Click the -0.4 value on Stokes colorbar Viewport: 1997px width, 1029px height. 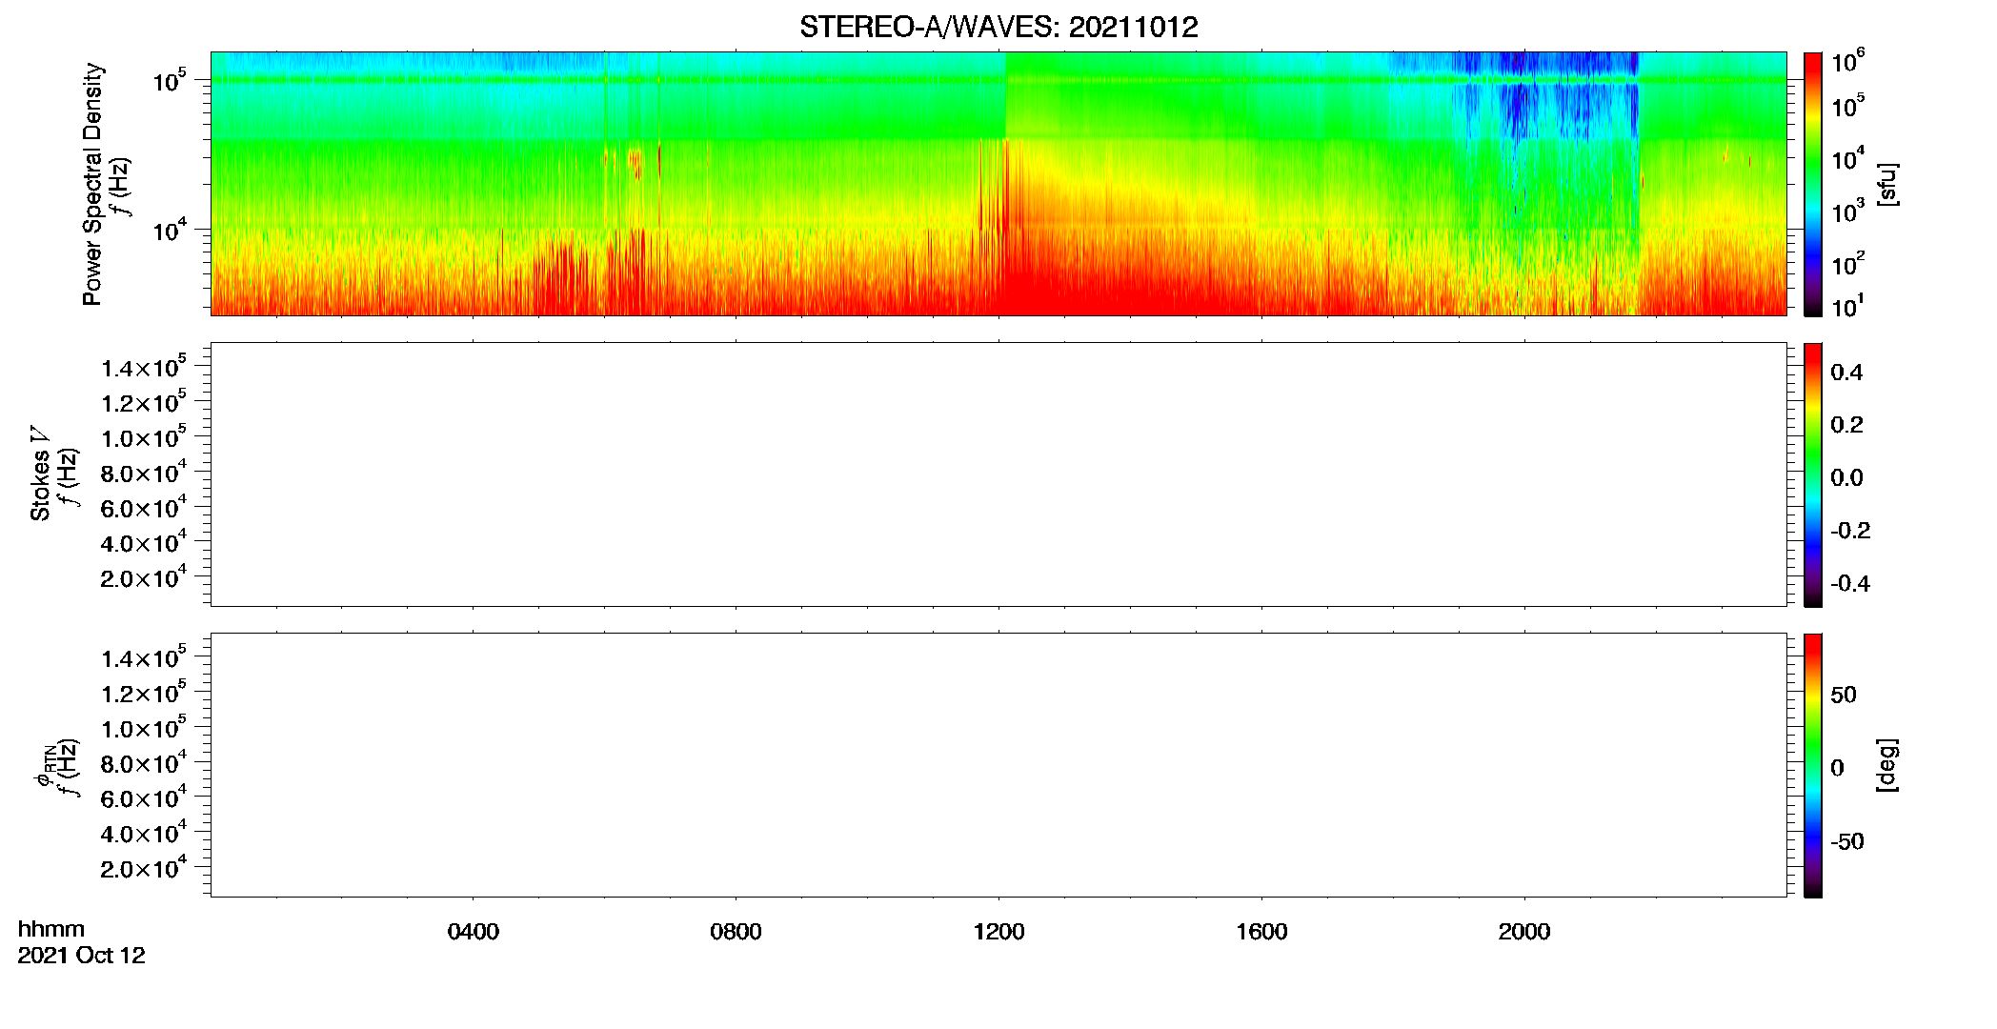point(1850,583)
